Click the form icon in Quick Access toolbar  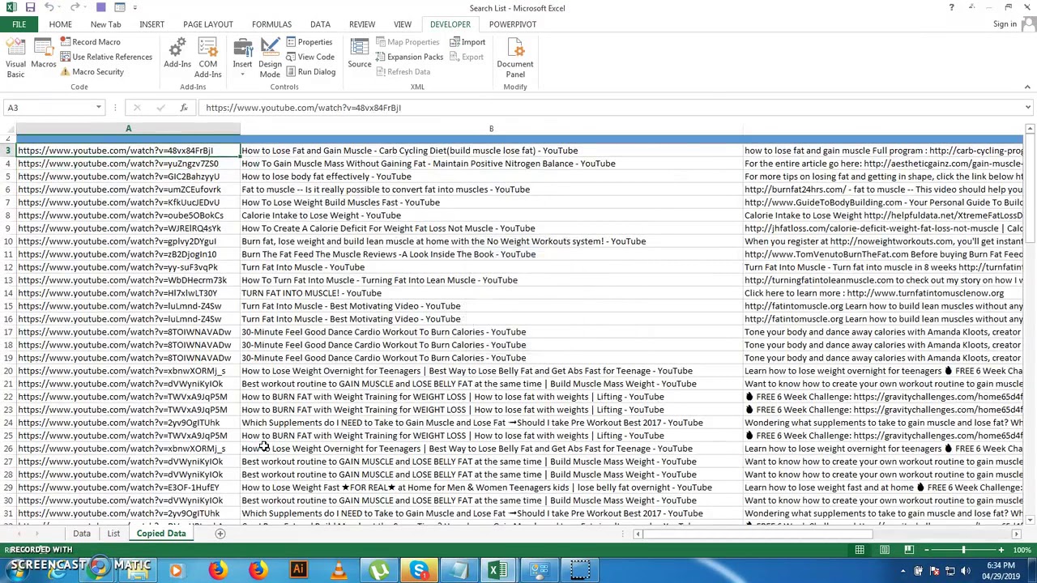point(119,7)
